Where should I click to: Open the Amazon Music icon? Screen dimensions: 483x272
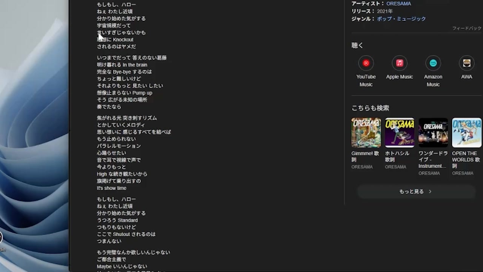[433, 63]
